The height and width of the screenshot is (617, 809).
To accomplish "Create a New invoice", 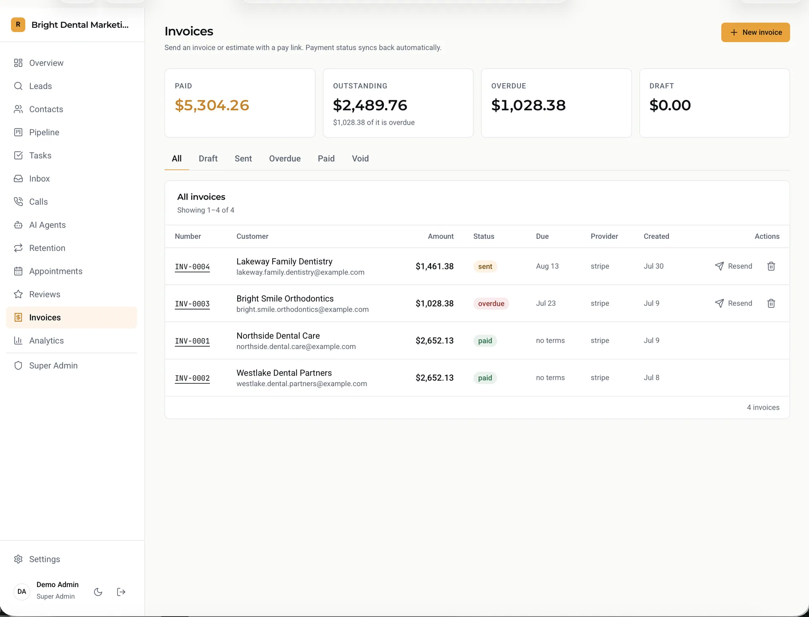I will [755, 32].
